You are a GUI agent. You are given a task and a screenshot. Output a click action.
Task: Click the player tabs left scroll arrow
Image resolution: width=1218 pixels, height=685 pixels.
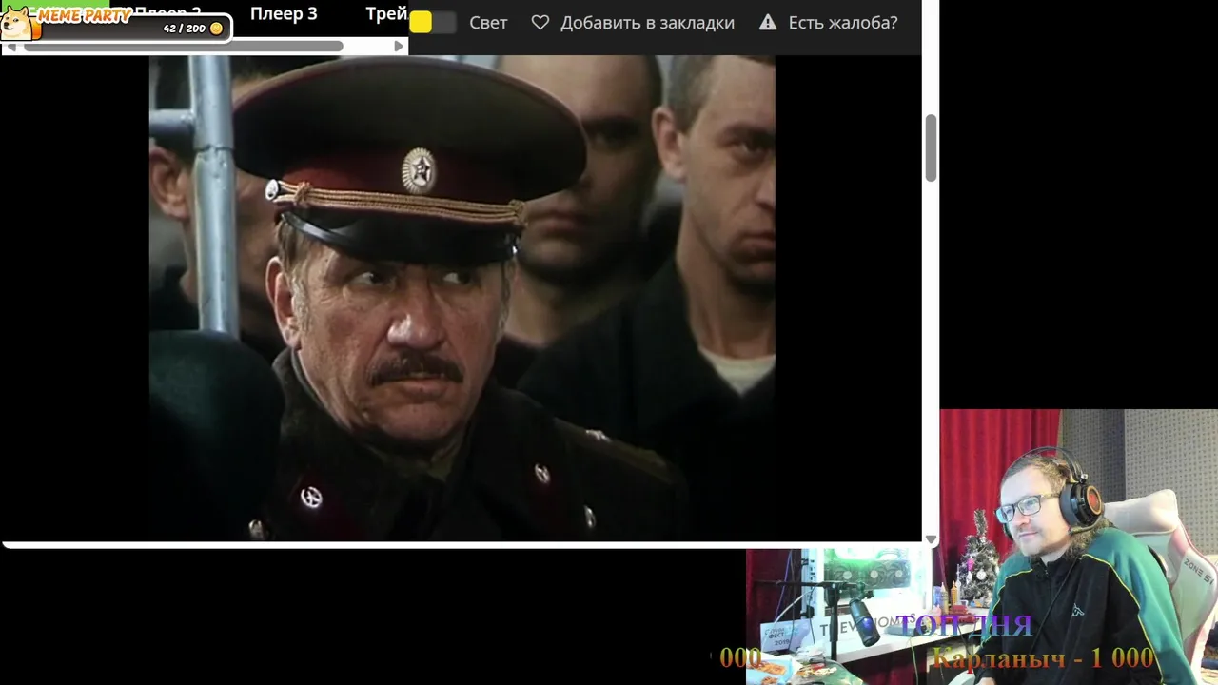[11, 46]
